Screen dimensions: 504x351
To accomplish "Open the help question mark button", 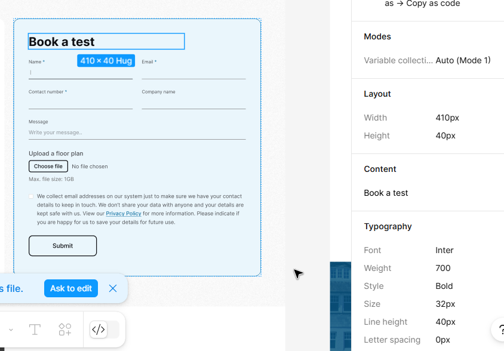I will [x=500, y=330].
